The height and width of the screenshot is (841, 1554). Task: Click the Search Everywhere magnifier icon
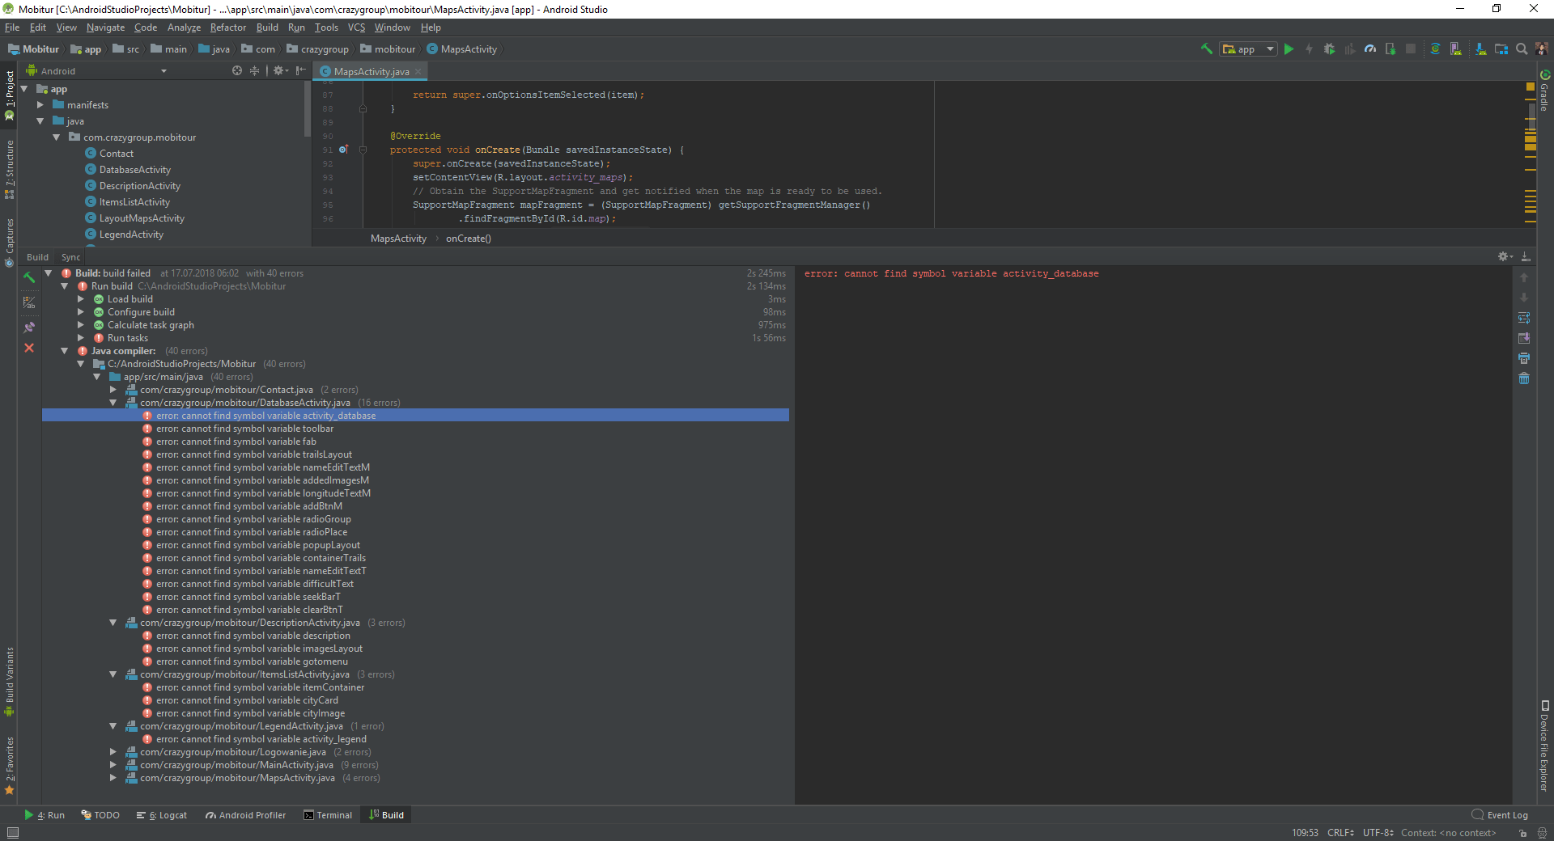1522,49
